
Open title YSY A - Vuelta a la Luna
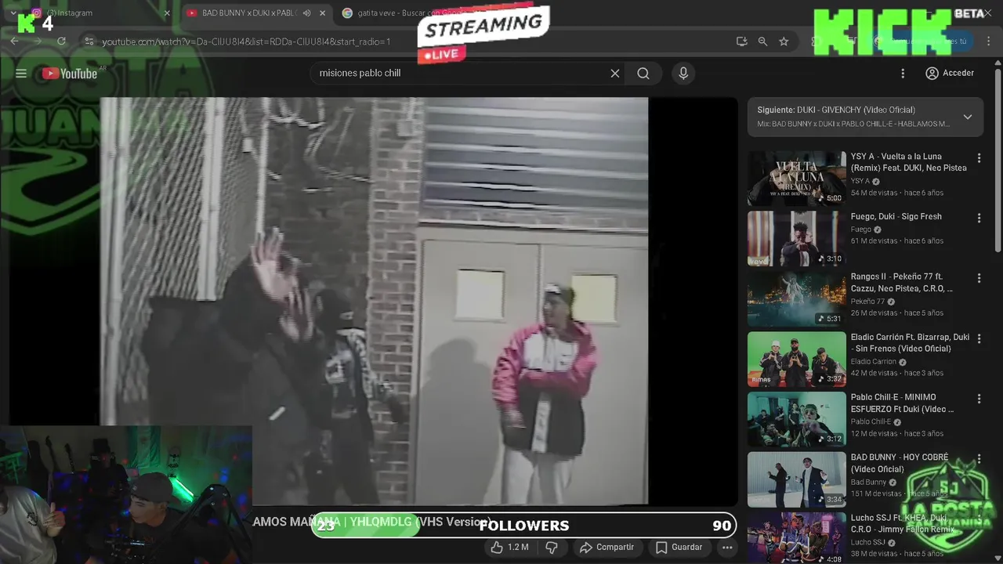pyautogui.click(x=909, y=162)
